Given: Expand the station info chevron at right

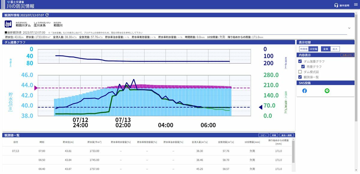Looking at the screenshot, I should coord(349,28).
